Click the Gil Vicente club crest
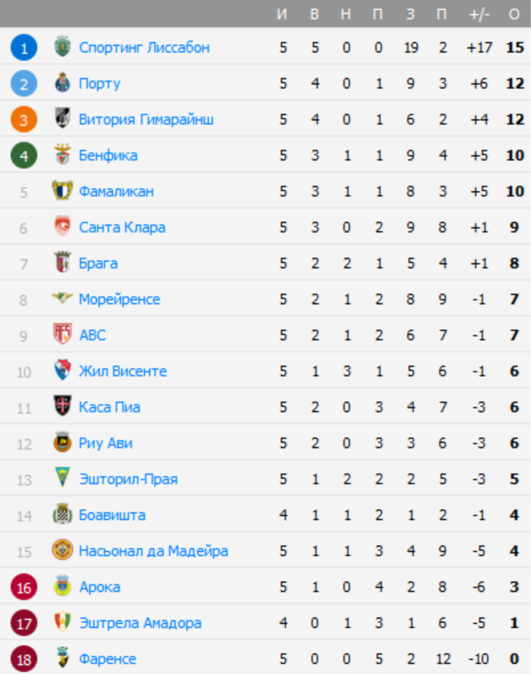531x674 pixels. pos(63,371)
